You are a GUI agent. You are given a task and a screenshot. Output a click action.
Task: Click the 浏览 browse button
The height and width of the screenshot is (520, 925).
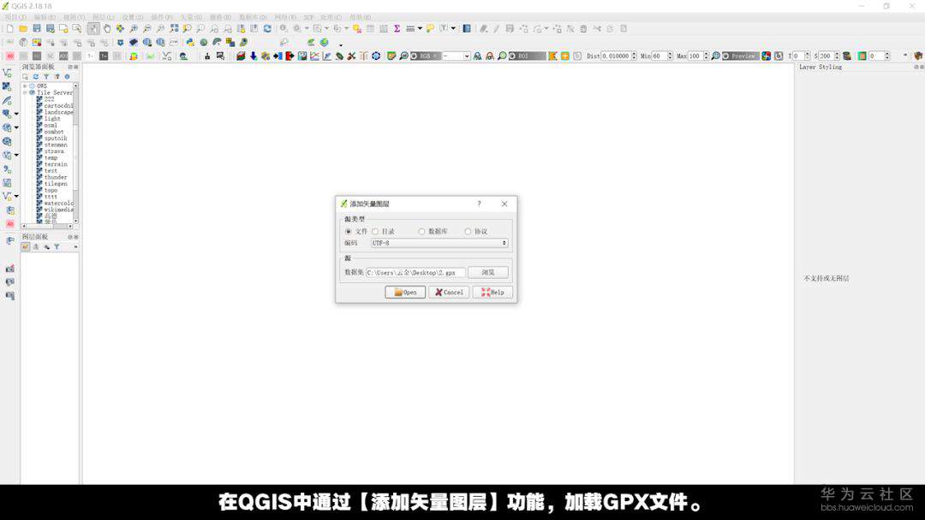click(x=488, y=272)
